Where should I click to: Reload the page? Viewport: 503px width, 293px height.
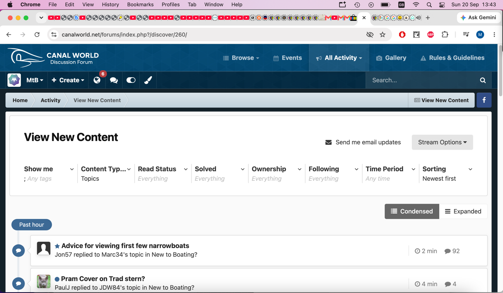(x=37, y=35)
